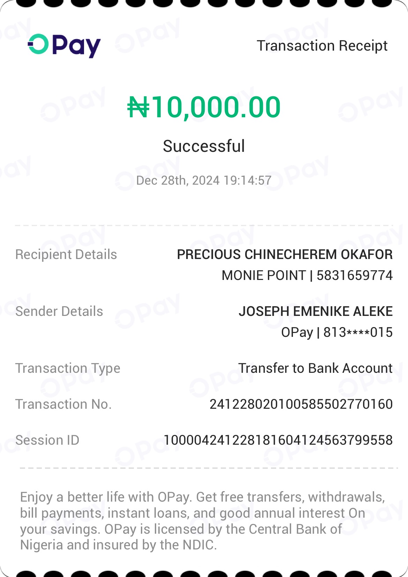The width and height of the screenshot is (408, 577).
Task: Click the 10,000.00 amount figure
Action: 216,107
